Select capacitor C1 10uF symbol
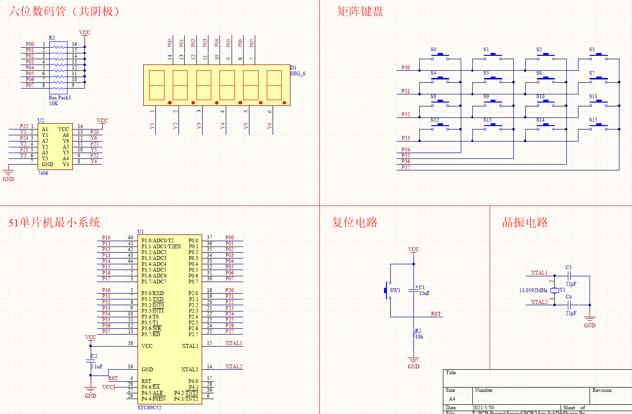This screenshot has width=632, height=414. (x=413, y=290)
